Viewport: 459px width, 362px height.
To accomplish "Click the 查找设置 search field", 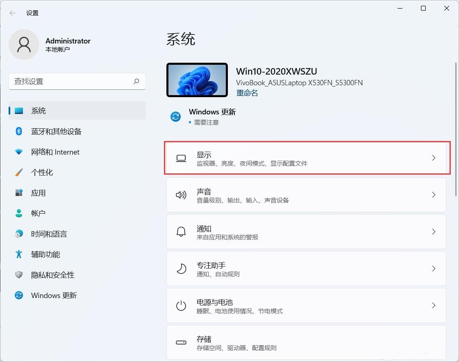I will click(x=72, y=81).
